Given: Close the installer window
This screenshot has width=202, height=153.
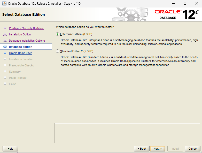Looking at the screenshot, I should [x=197, y=3].
